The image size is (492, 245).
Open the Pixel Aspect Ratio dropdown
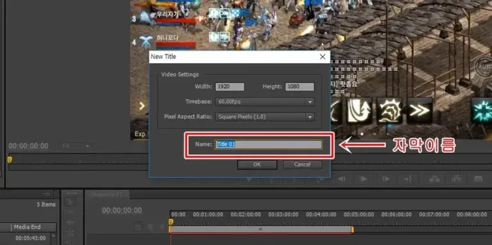[x=265, y=117]
